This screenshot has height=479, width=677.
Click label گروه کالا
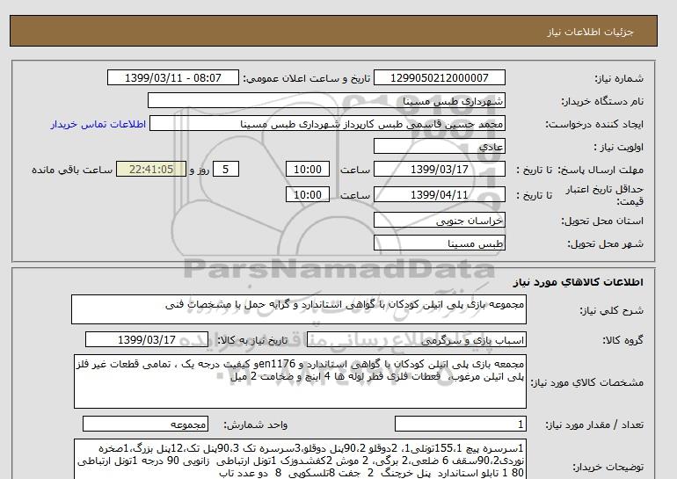tap(623, 340)
